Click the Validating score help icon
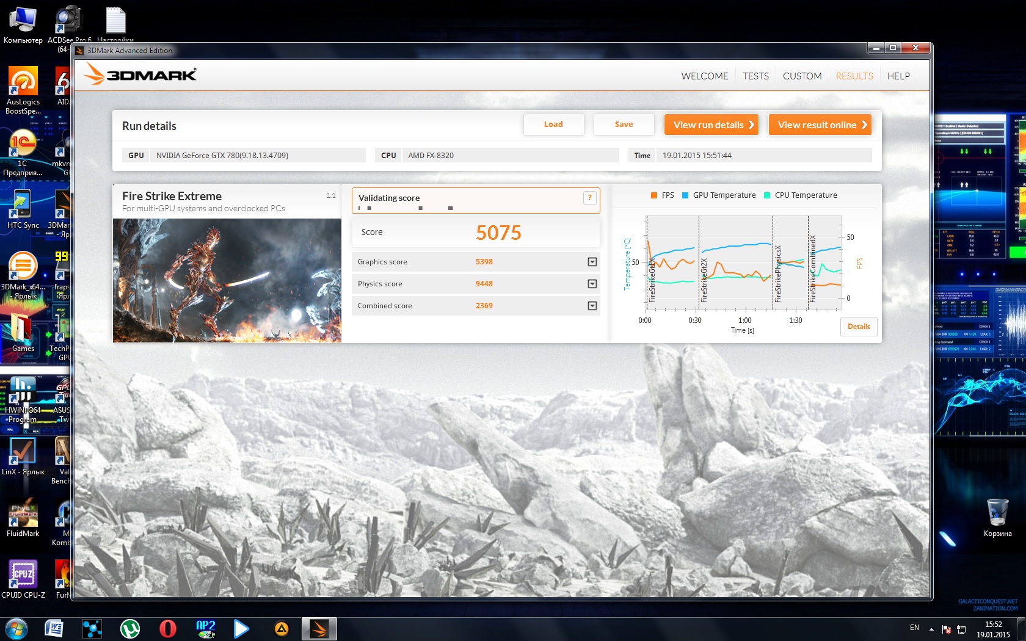 click(x=589, y=198)
